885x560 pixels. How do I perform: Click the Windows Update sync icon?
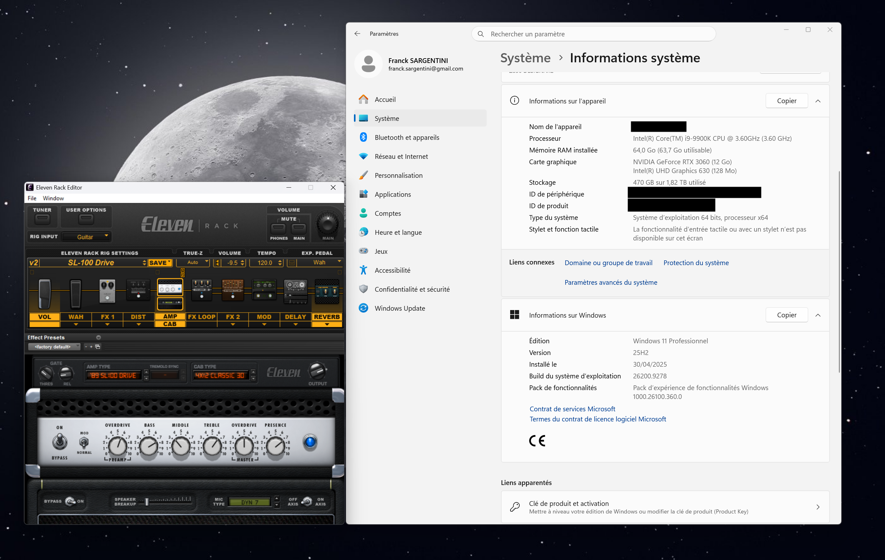pos(363,308)
